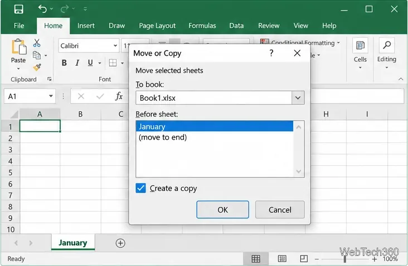Select row 5 header
408x266 pixels.
coord(10,173)
